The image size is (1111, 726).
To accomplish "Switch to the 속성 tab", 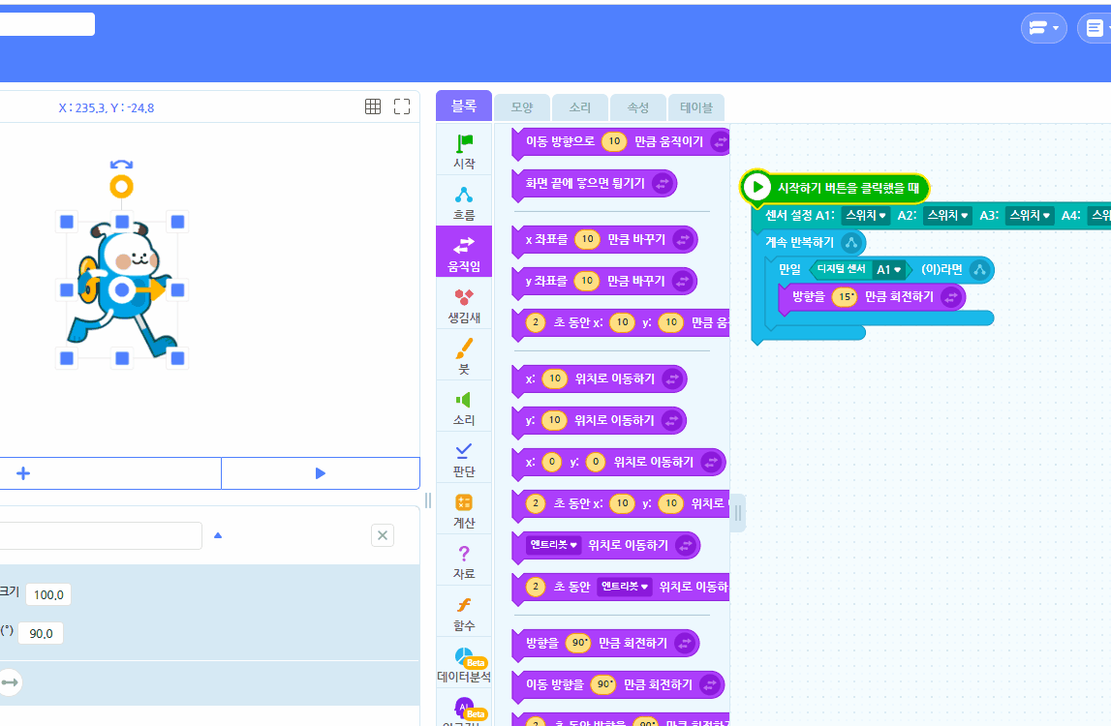I will coord(638,107).
